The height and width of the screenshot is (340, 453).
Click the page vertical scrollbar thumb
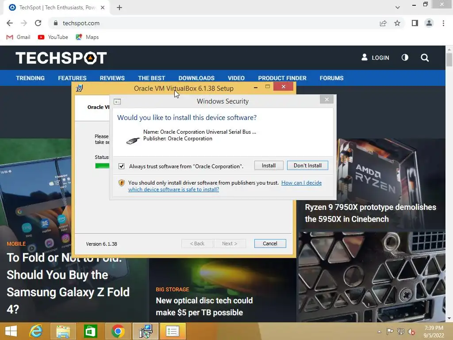pyautogui.click(x=449, y=60)
